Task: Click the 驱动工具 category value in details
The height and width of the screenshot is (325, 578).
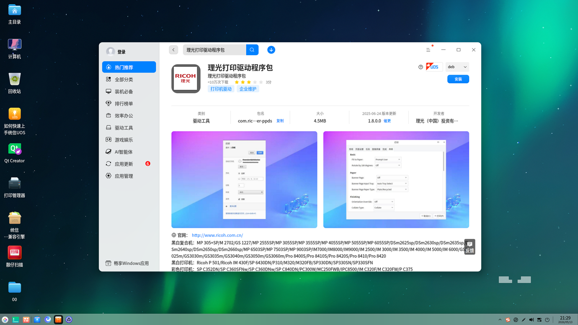Action: pos(201,121)
